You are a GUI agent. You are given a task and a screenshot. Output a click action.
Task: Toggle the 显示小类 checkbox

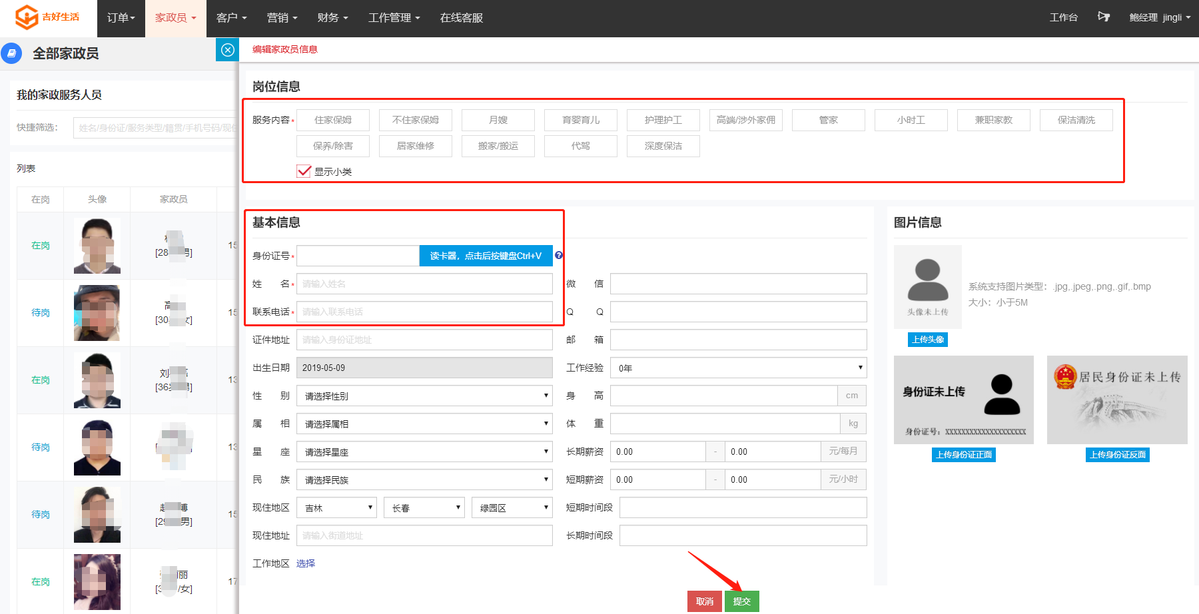[x=304, y=171]
